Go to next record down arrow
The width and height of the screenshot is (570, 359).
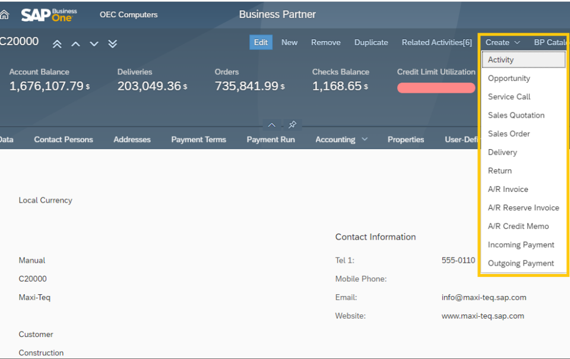tap(94, 44)
